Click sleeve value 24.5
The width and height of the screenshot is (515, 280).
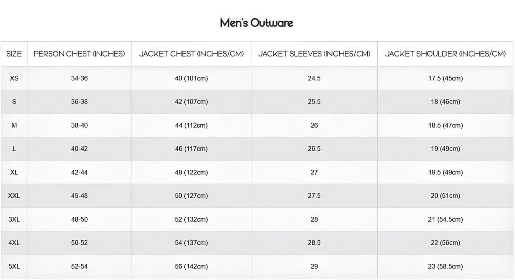pos(314,78)
